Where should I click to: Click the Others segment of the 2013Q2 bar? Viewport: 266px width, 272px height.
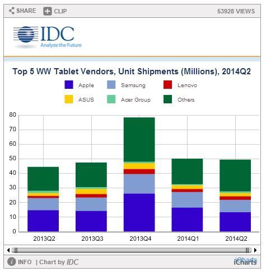[x=43, y=179]
